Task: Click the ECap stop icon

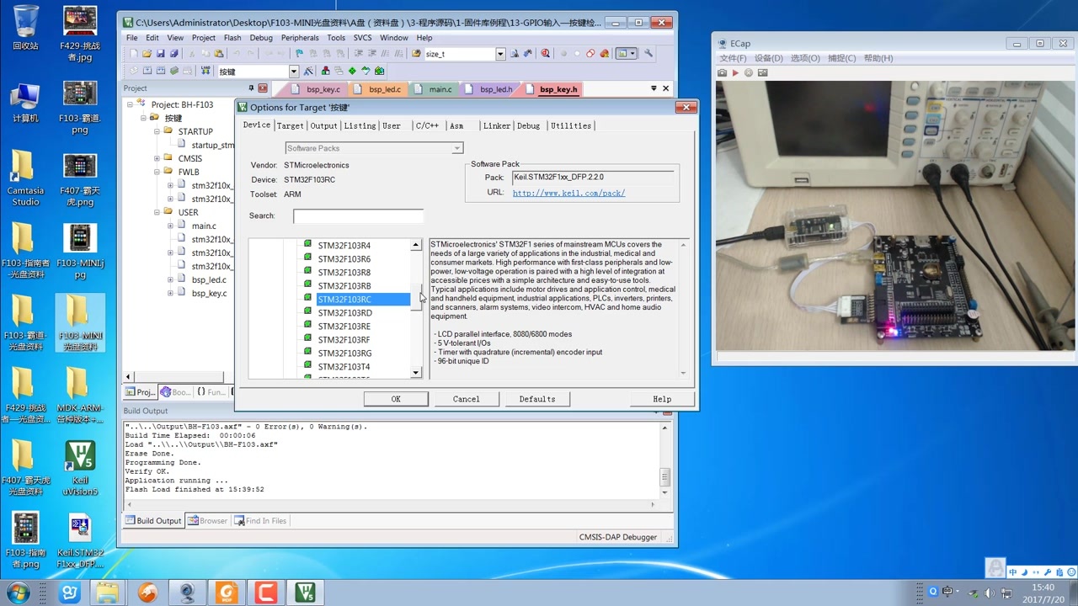Action: [749, 72]
